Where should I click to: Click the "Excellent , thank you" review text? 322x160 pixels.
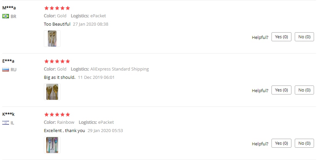tap(64, 131)
